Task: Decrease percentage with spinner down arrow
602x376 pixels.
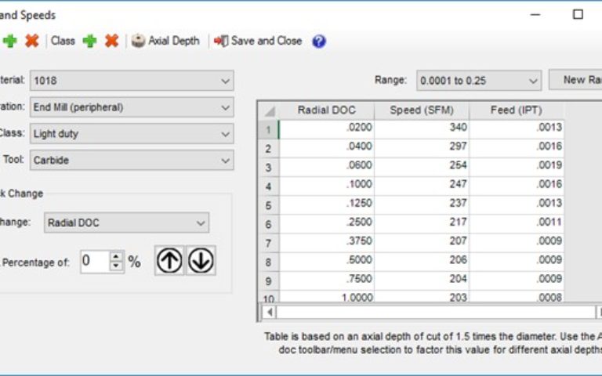Action: (x=116, y=266)
